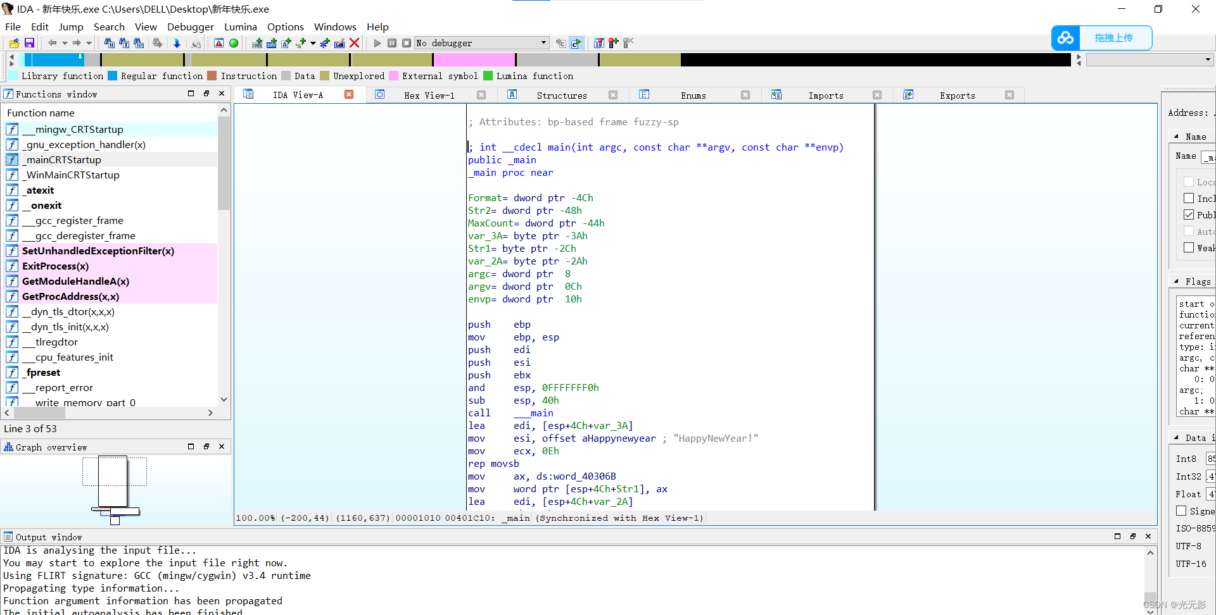The image size is (1216, 615).
Task: Toggle the Incl checkbox in Name panel
Action: 1189,198
